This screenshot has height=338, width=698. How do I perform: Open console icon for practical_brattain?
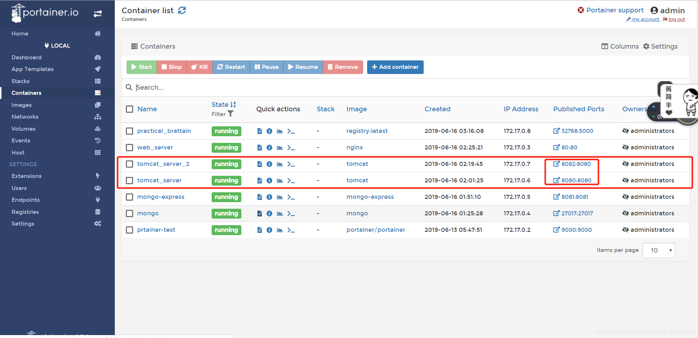[291, 131]
